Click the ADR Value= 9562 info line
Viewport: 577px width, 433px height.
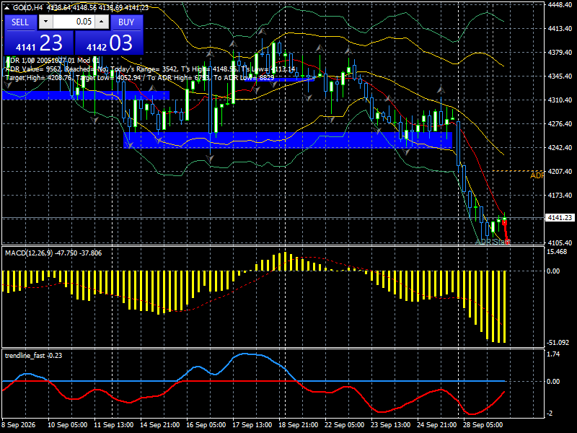pyautogui.click(x=151, y=69)
